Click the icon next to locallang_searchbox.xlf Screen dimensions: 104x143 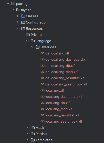click(x=43, y=122)
